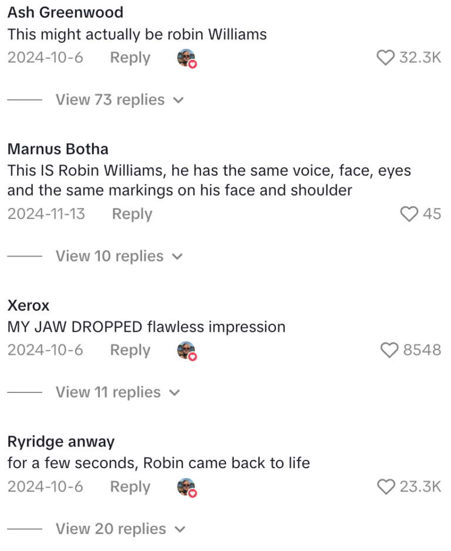
Task: Expand View 73 replies
Action: pyautogui.click(x=119, y=100)
